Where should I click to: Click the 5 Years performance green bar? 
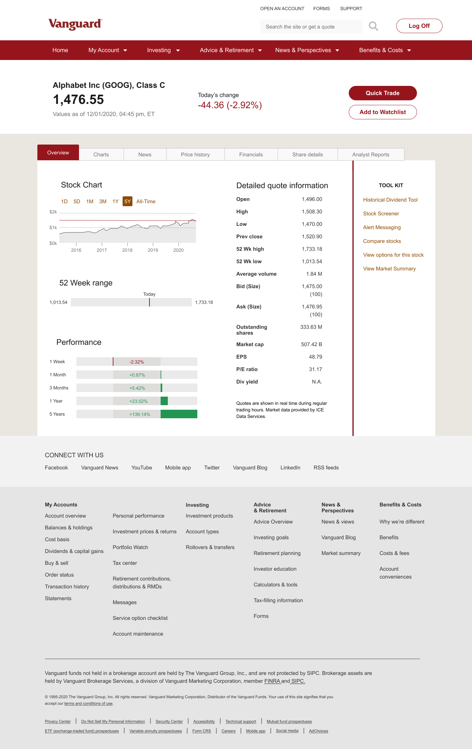coord(179,414)
